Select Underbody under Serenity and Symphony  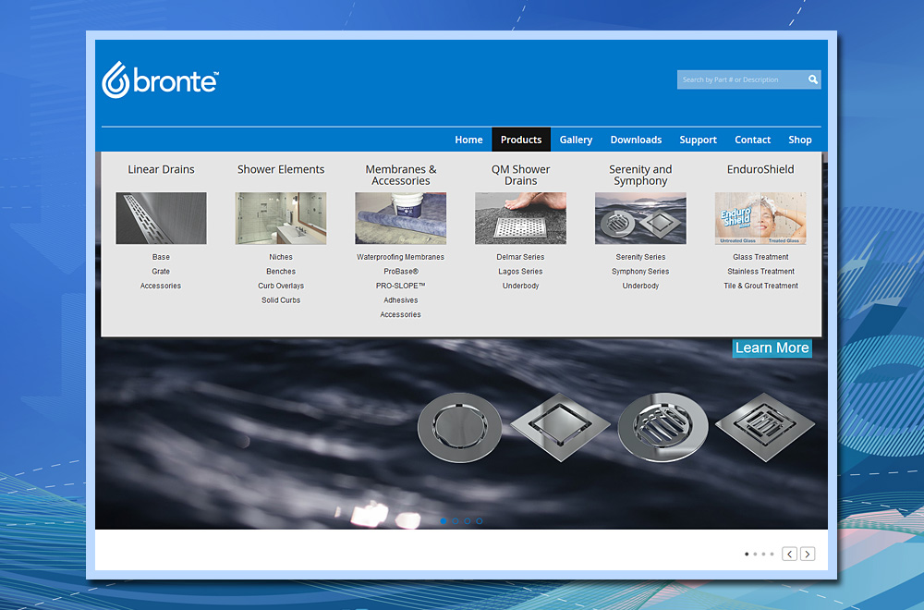tap(640, 286)
